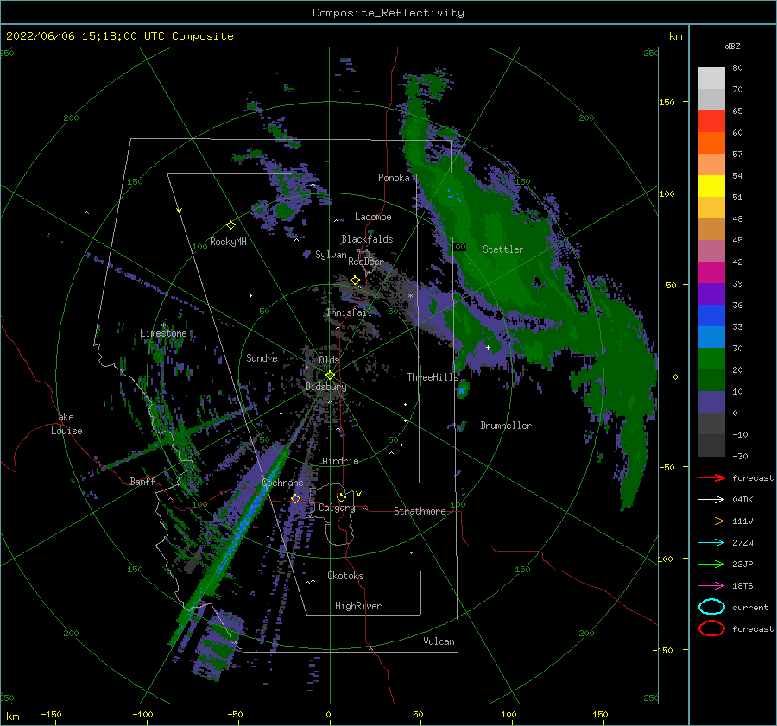Click the cyan 27ZW arrow icon
This screenshot has height=726, width=777.
[711, 543]
